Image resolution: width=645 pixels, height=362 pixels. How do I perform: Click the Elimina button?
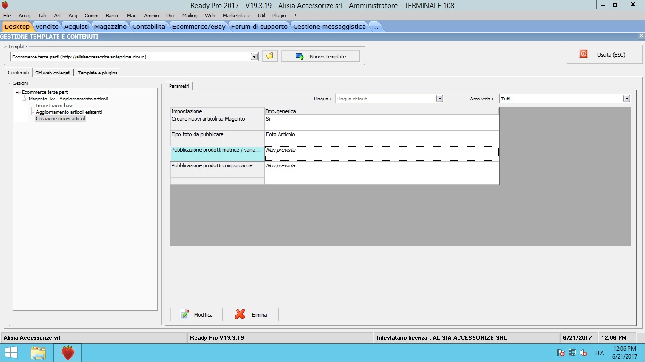tap(252, 314)
